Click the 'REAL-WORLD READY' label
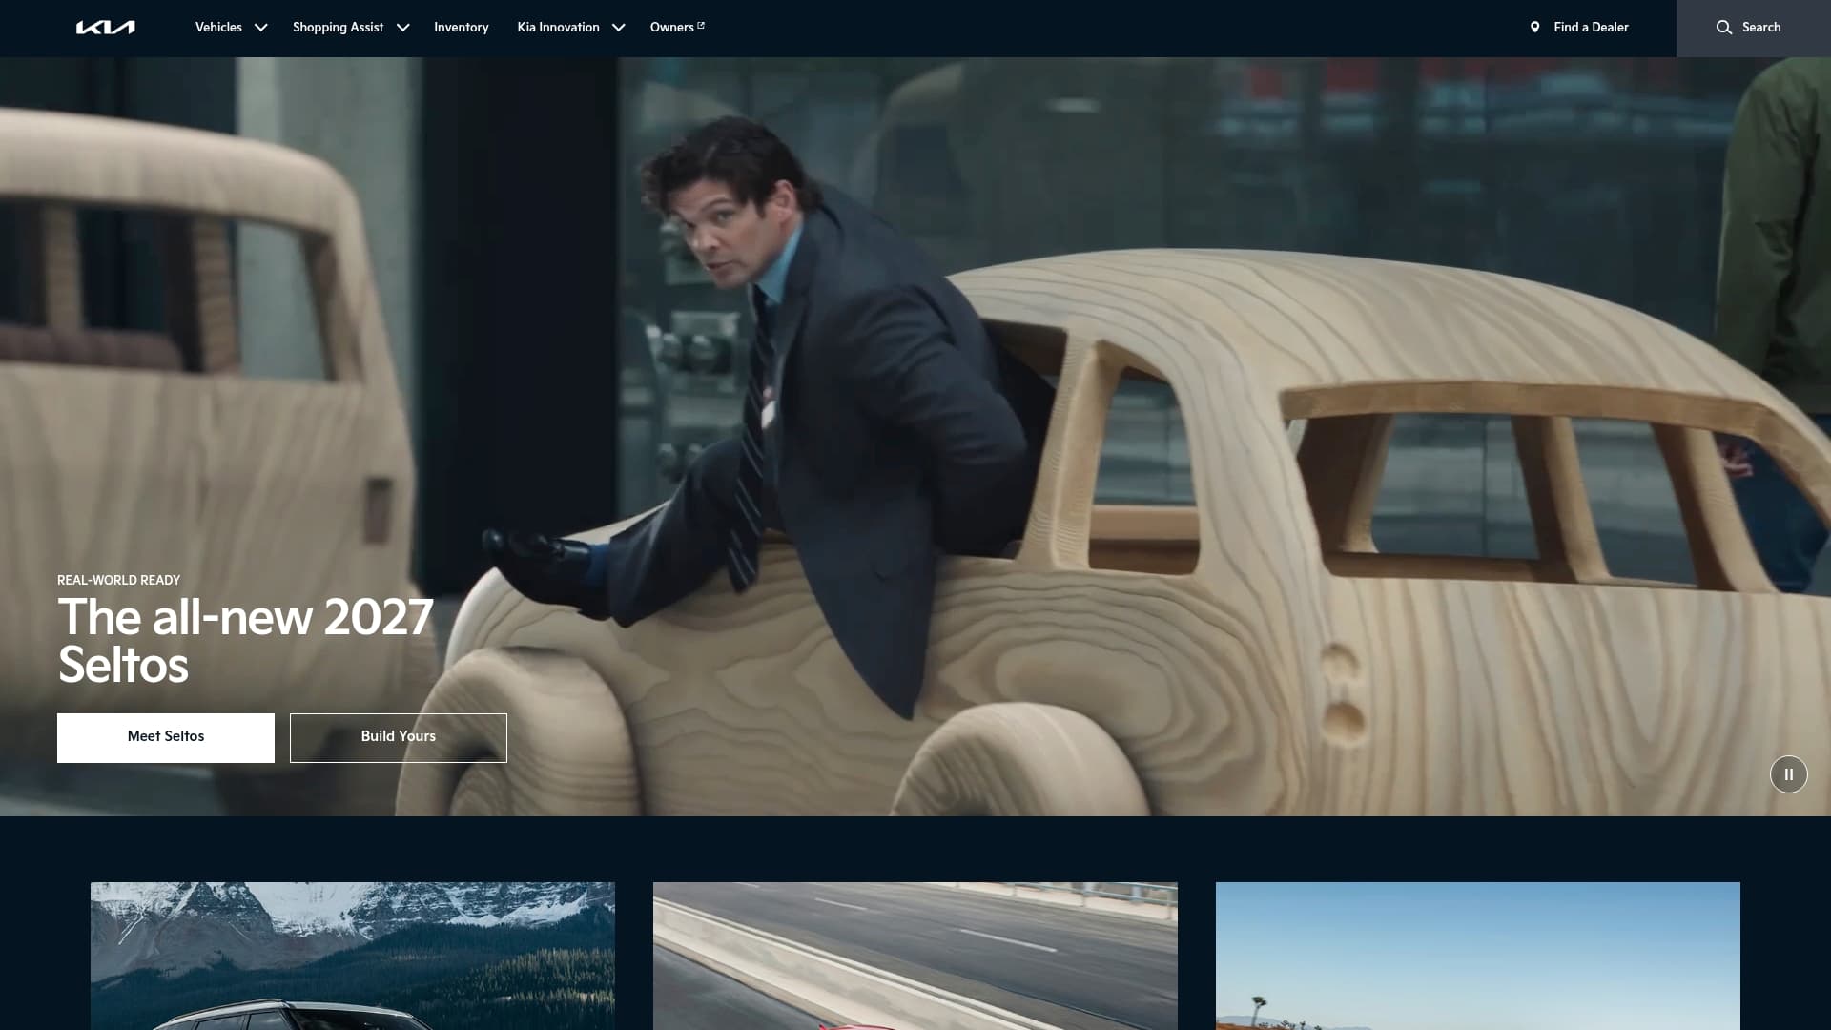Viewport: 1831px width, 1030px height. (119, 580)
